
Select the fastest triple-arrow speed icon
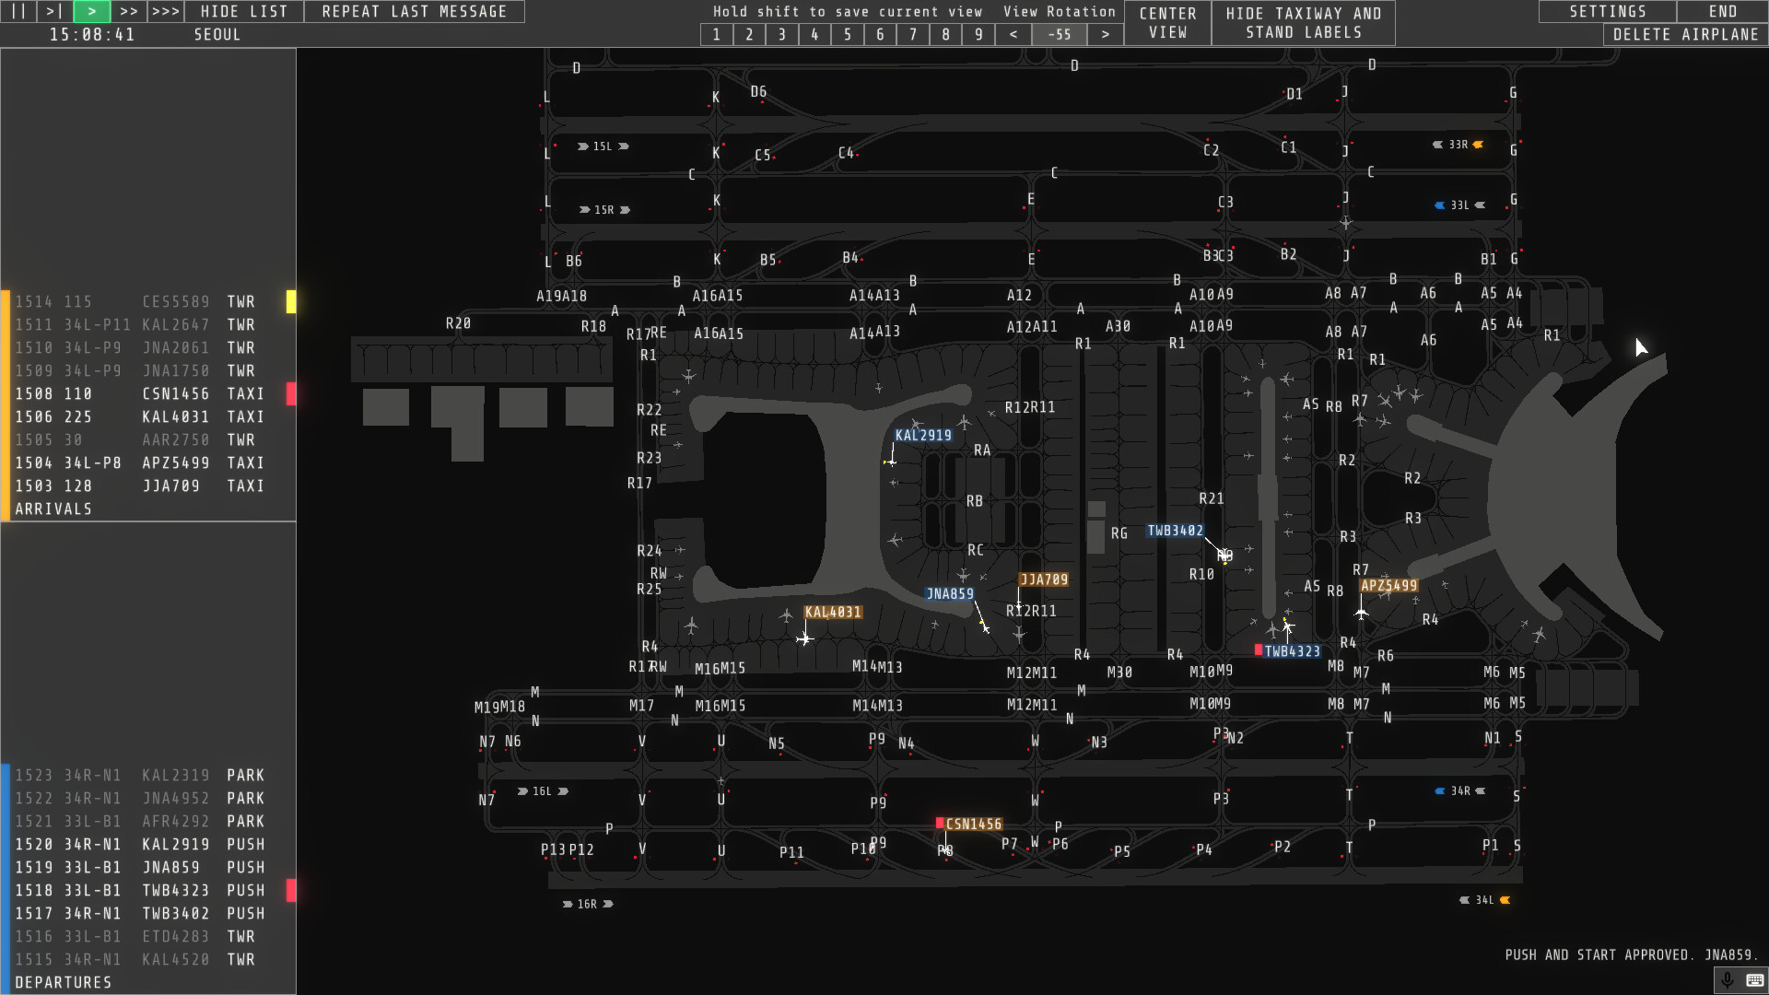[x=166, y=11]
